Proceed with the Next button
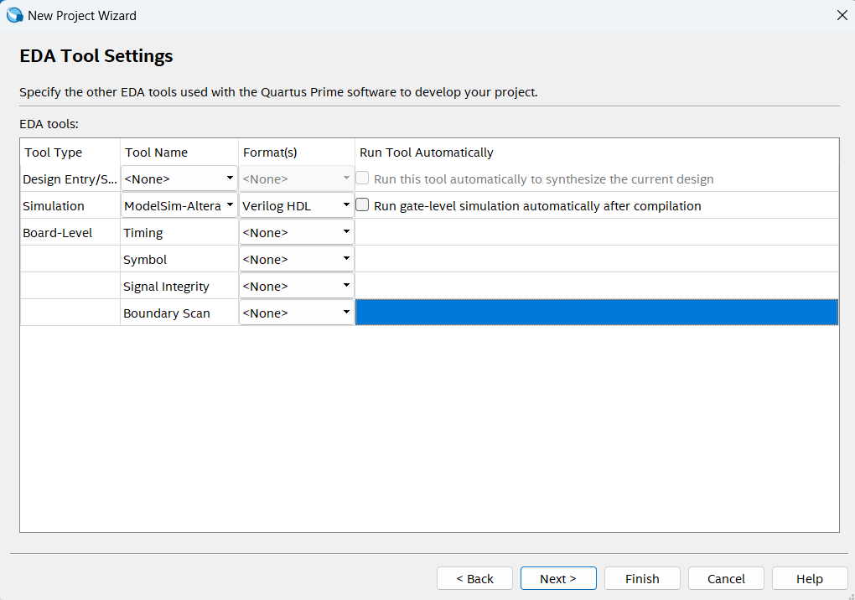This screenshot has height=600, width=855. (x=558, y=578)
